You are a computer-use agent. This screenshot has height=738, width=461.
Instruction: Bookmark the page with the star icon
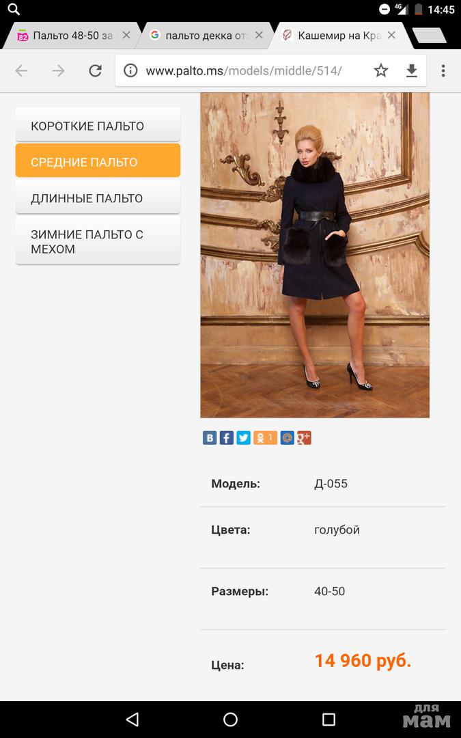tap(381, 70)
